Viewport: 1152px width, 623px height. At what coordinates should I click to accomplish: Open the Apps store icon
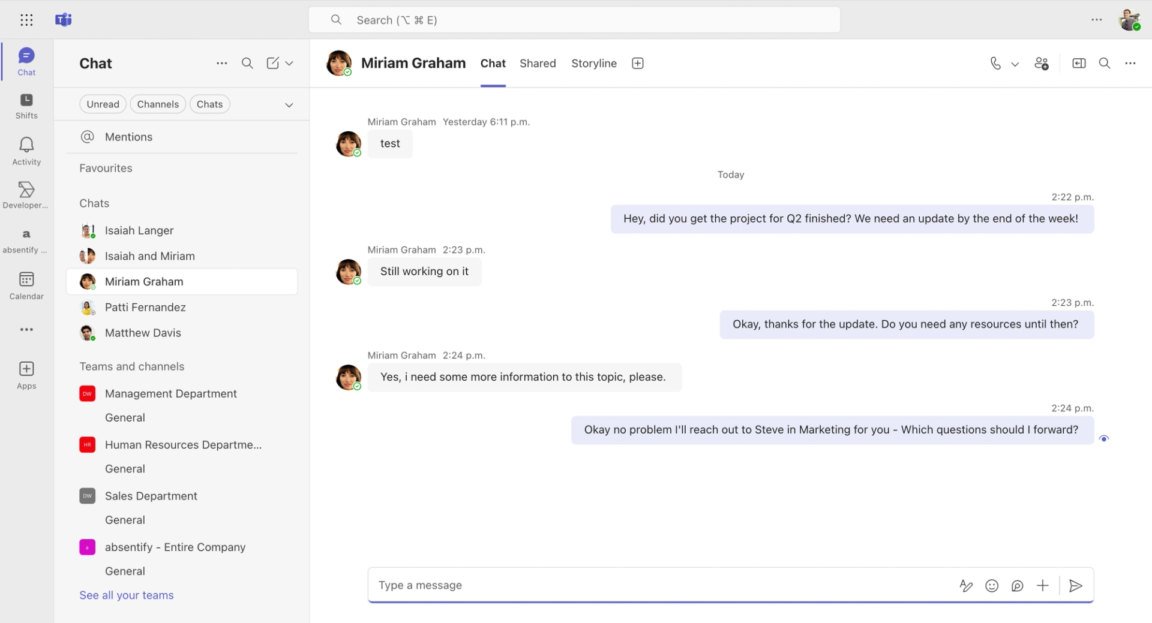click(26, 375)
